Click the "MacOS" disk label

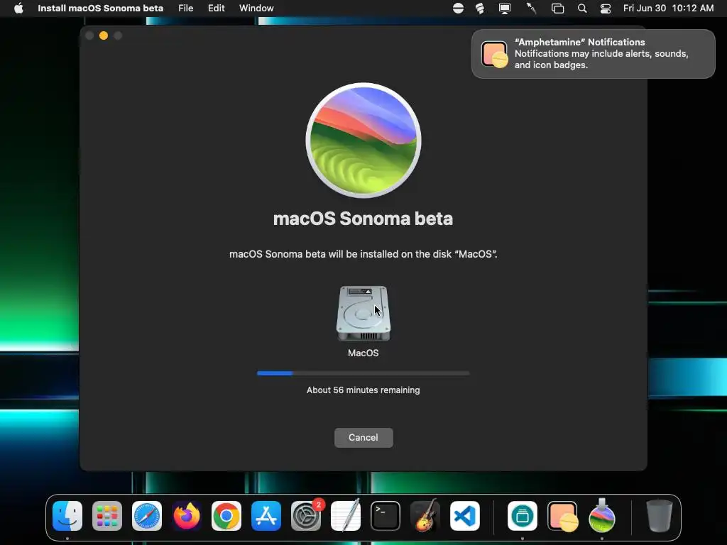363,353
